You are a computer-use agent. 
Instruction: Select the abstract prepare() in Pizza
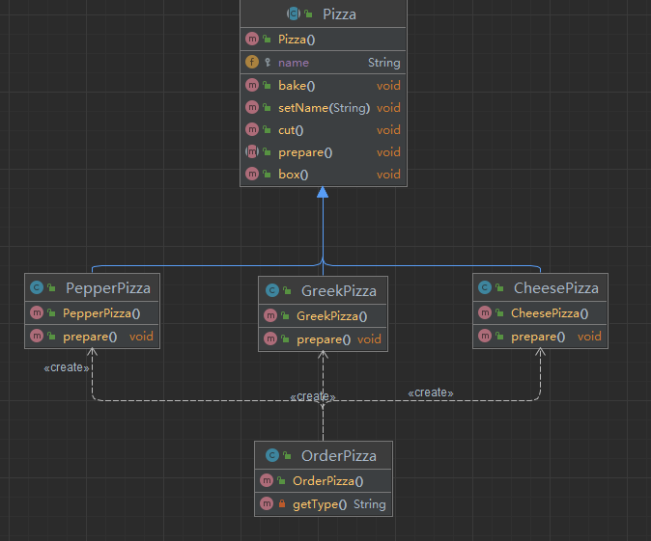click(324, 152)
